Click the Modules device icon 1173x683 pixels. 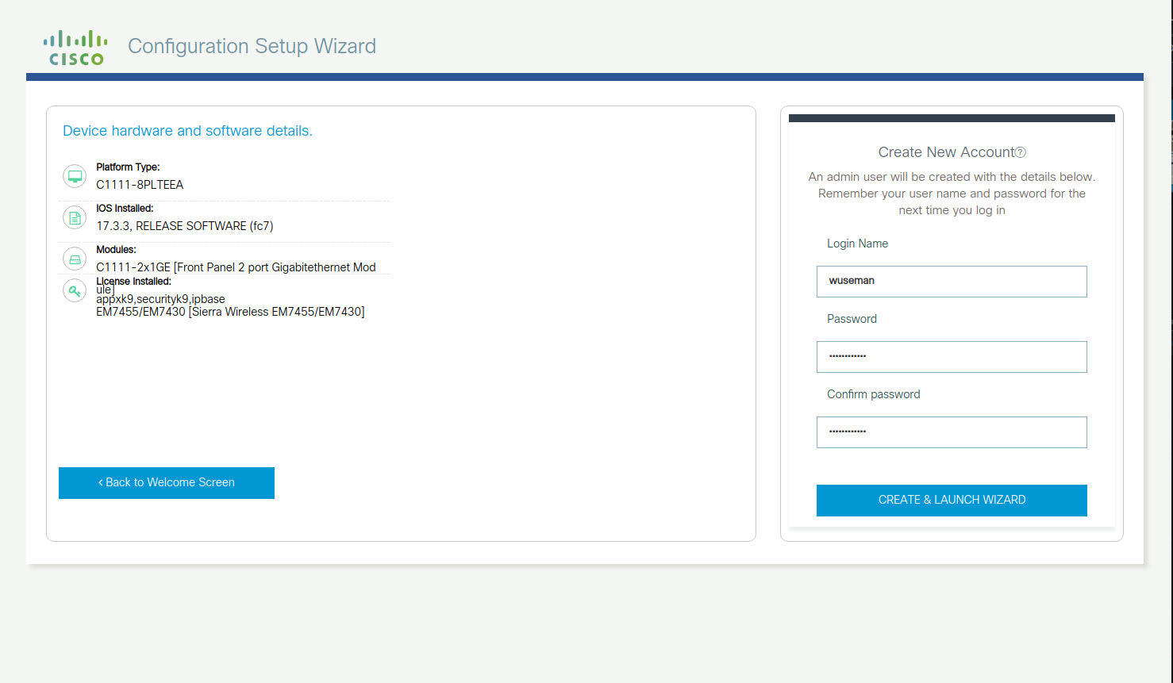(x=74, y=258)
